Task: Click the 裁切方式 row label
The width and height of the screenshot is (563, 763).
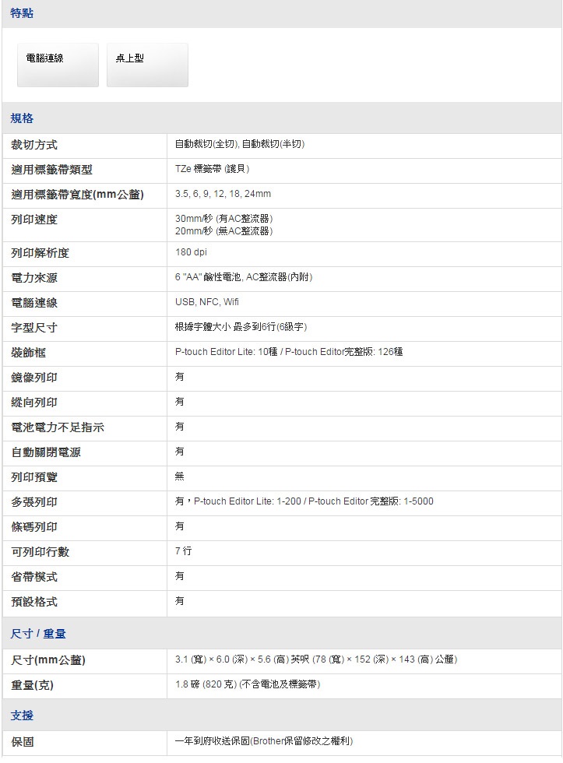Action: coord(34,145)
